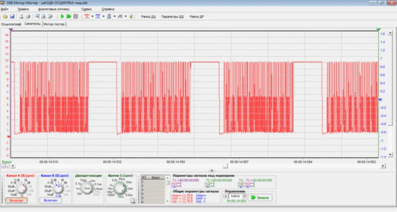Open the Аналоговые сигналы menu
397x212 pixels.
coord(54,9)
